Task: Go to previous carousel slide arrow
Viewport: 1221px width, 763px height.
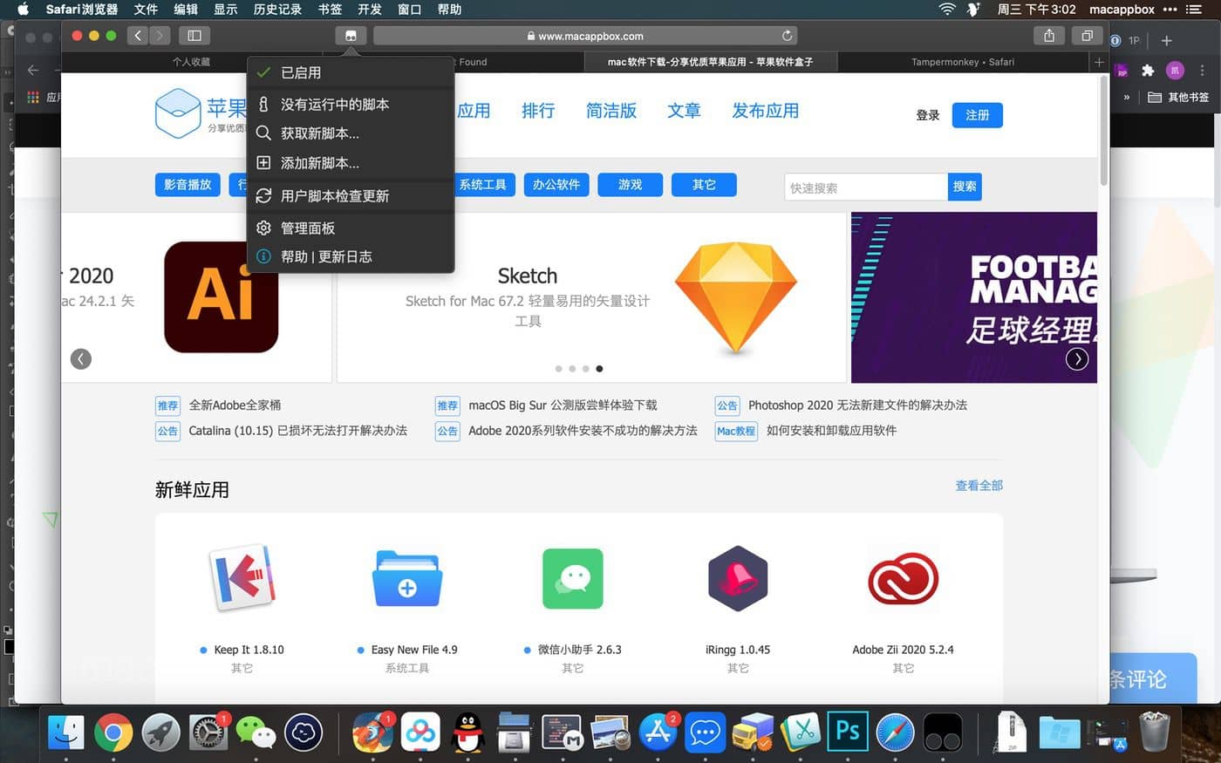Action: point(81,358)
